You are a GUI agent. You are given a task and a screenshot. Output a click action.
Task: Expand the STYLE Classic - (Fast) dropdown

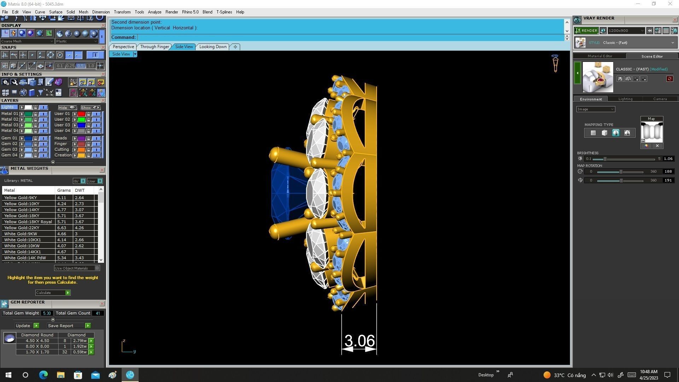[x=672, y=43]
